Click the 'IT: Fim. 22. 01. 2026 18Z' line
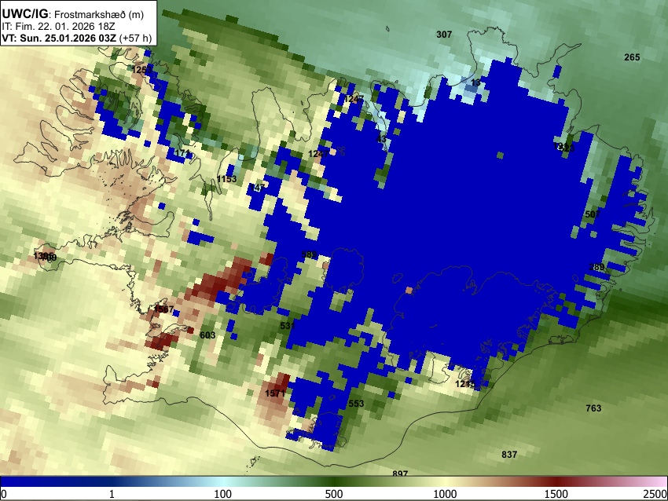The width and height of the screenshot is (668, 501). click(x=58, y=27)
